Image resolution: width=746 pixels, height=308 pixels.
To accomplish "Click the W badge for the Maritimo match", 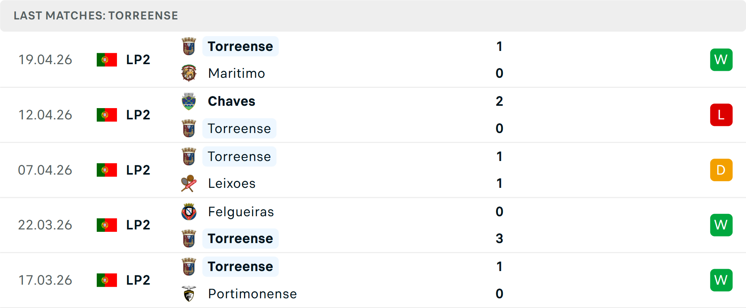I will (721, 60).
